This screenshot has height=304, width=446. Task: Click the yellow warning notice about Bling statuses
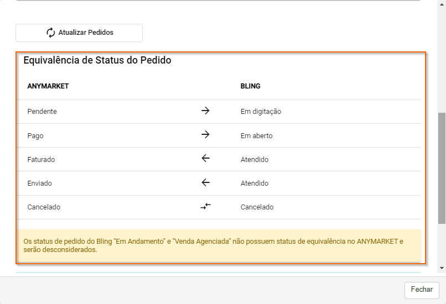coord(219,246)
